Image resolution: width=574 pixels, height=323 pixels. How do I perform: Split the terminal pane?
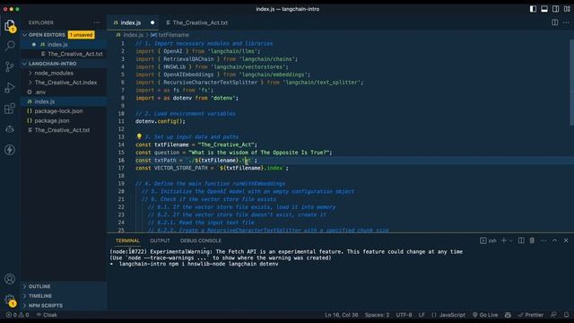click(x=521, y=240)
